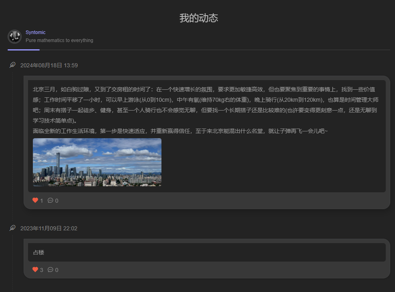Click the like count 3 on 占楼 post
The image size is (395, 292).
pos(42,270)
